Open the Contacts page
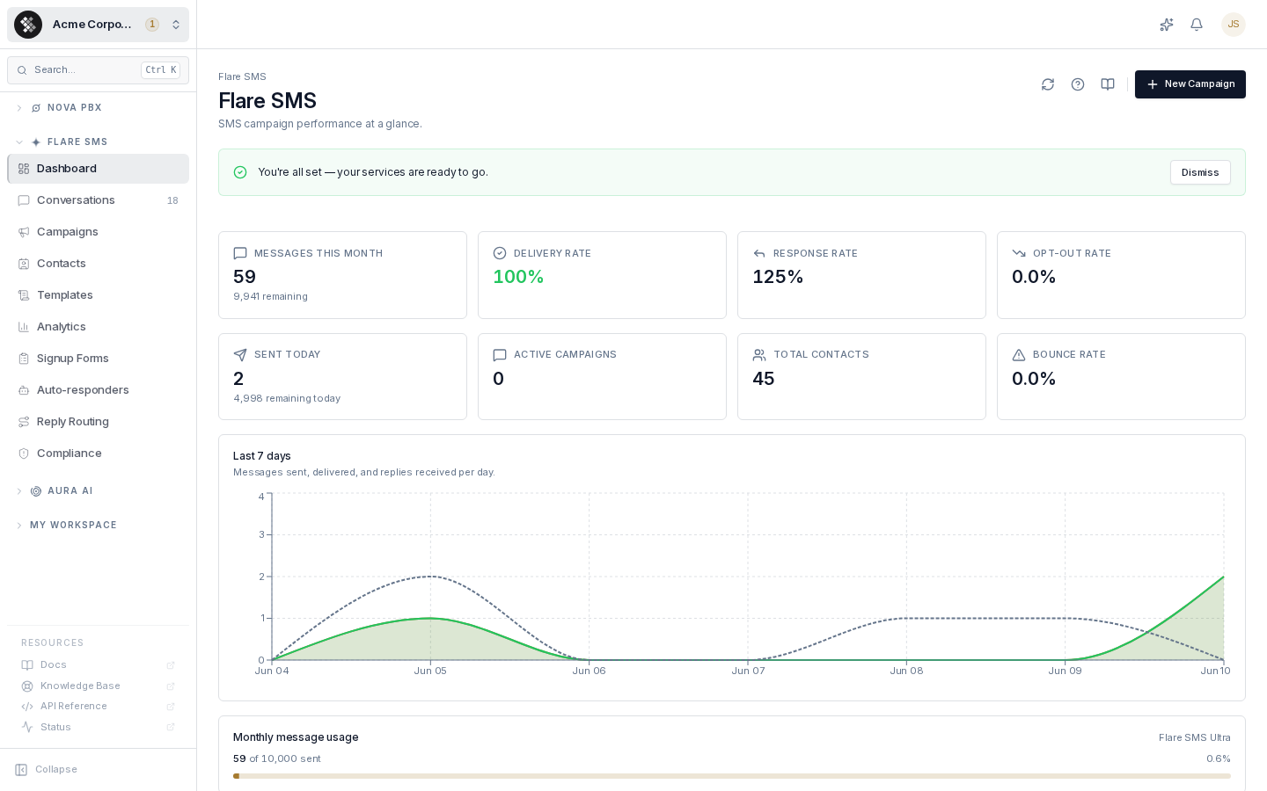The height and width of the screenshot is (791, 1267). pyautogui.click(x=98, y=264)
